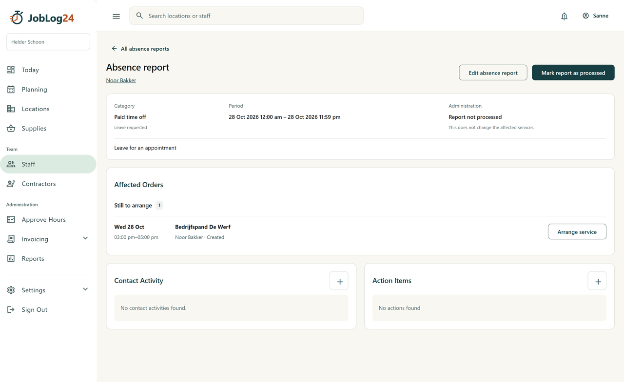Screen dimensions: 624x382
Task: Click the Paid time off category value
Action: 130,117
